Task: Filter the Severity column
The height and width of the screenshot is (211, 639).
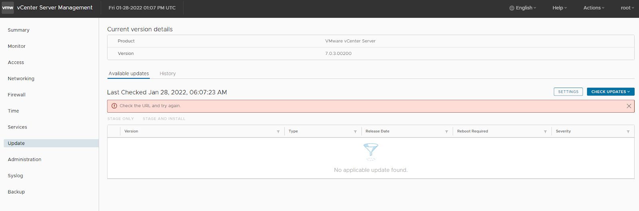Action: pyautogui.click(x=628, y=131)
